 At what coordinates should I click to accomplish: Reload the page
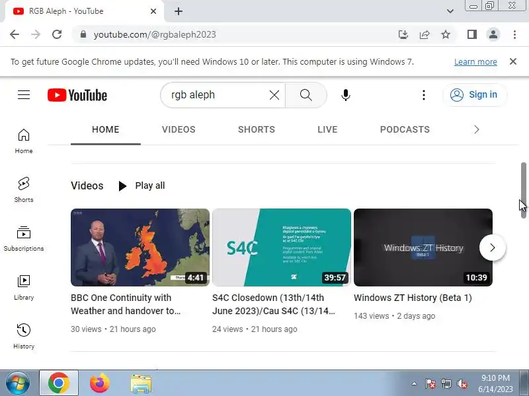click(57, 34)
